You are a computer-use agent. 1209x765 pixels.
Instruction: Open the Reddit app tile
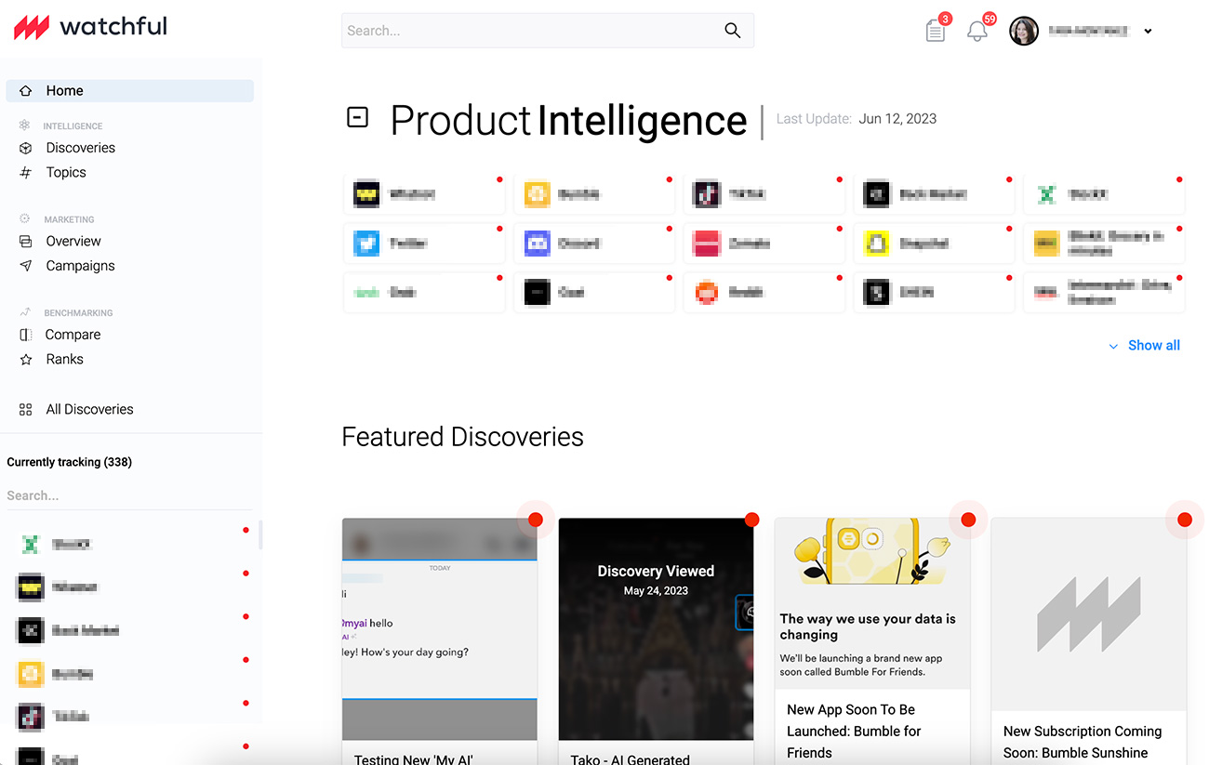point(764,293)
